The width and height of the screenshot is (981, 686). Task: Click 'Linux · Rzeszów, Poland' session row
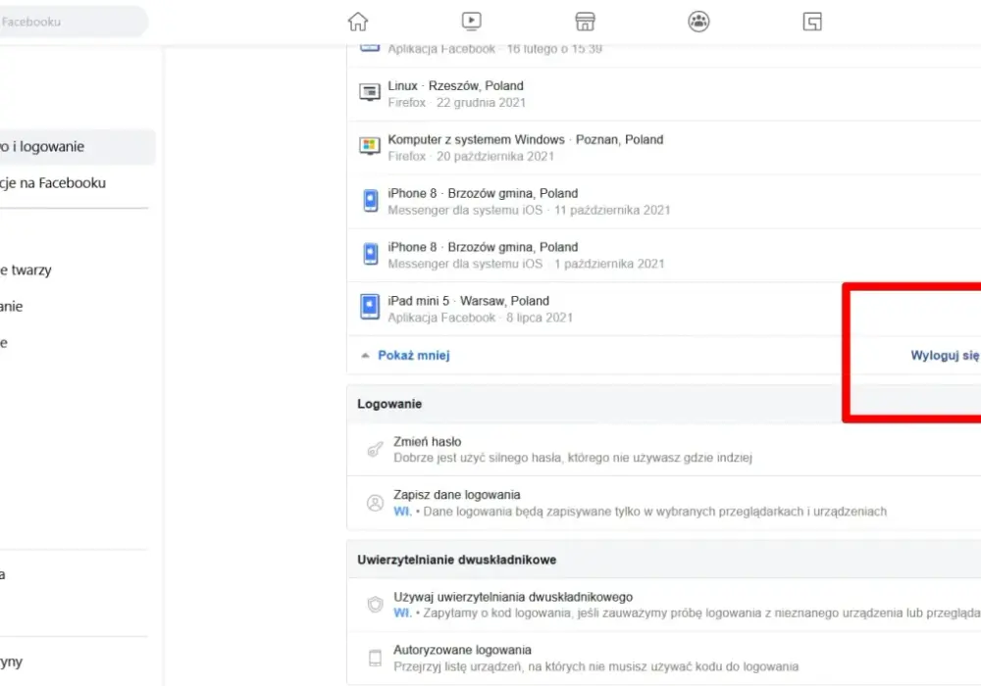tap(664, 94)
